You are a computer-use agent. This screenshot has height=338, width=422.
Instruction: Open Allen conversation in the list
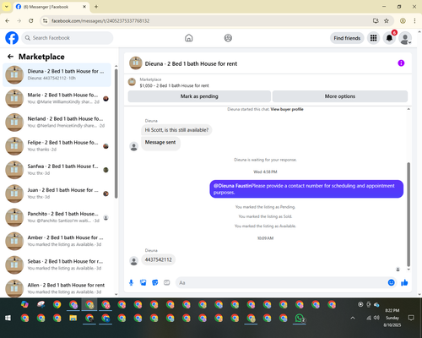point(57,288)
